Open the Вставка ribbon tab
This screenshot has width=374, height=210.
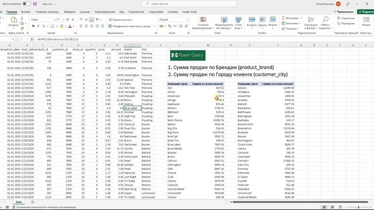[x=26, y=12]
